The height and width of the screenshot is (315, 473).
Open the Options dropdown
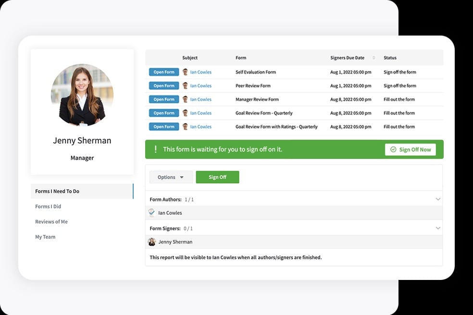click(171, 177)
